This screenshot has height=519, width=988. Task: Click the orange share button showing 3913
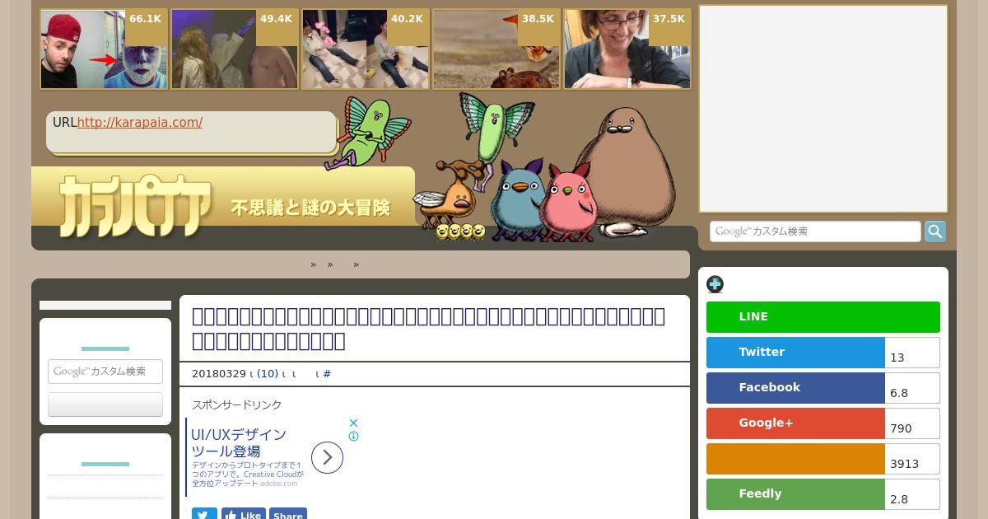point(795,459)
